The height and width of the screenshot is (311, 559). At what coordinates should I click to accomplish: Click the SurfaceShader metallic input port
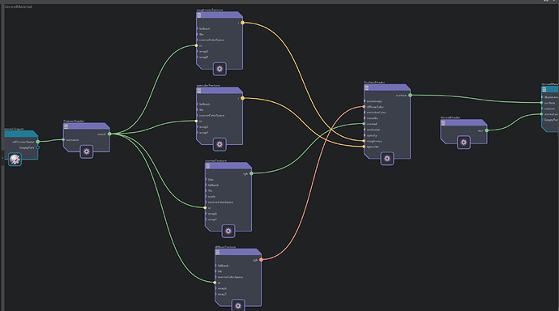364,118
